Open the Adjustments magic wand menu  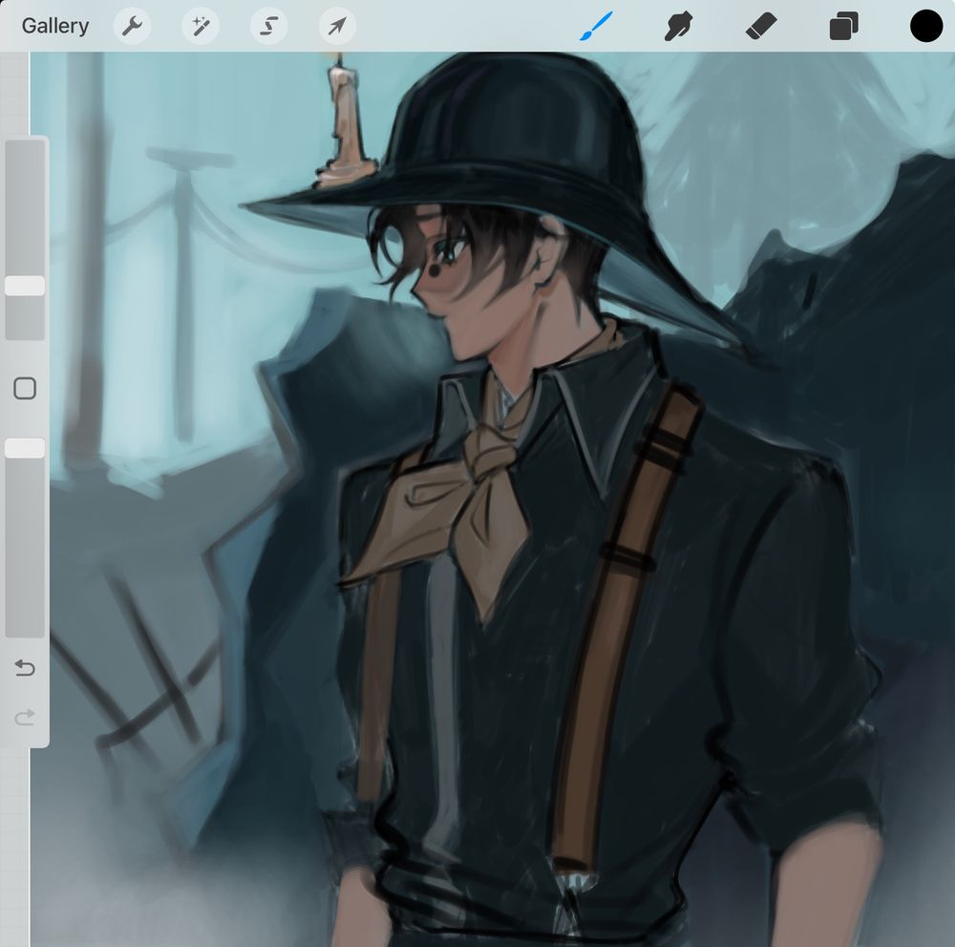point(201,26)
